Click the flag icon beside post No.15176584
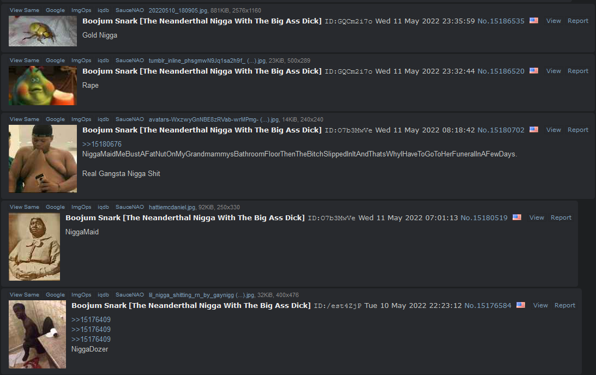The width and height of the screenshot is (596, 375). (x=520, y=305)
